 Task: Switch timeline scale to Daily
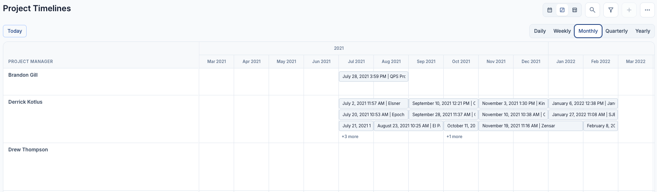pos(540,31)
